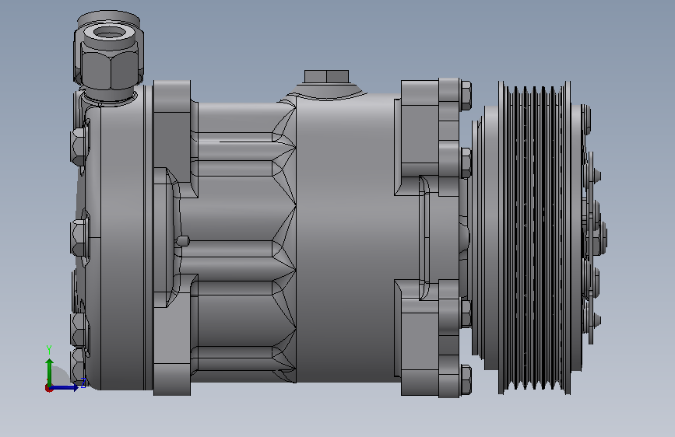Select the multi-groove belt pulley
This screenshot has height=437, width=675.
pos(535,237)
